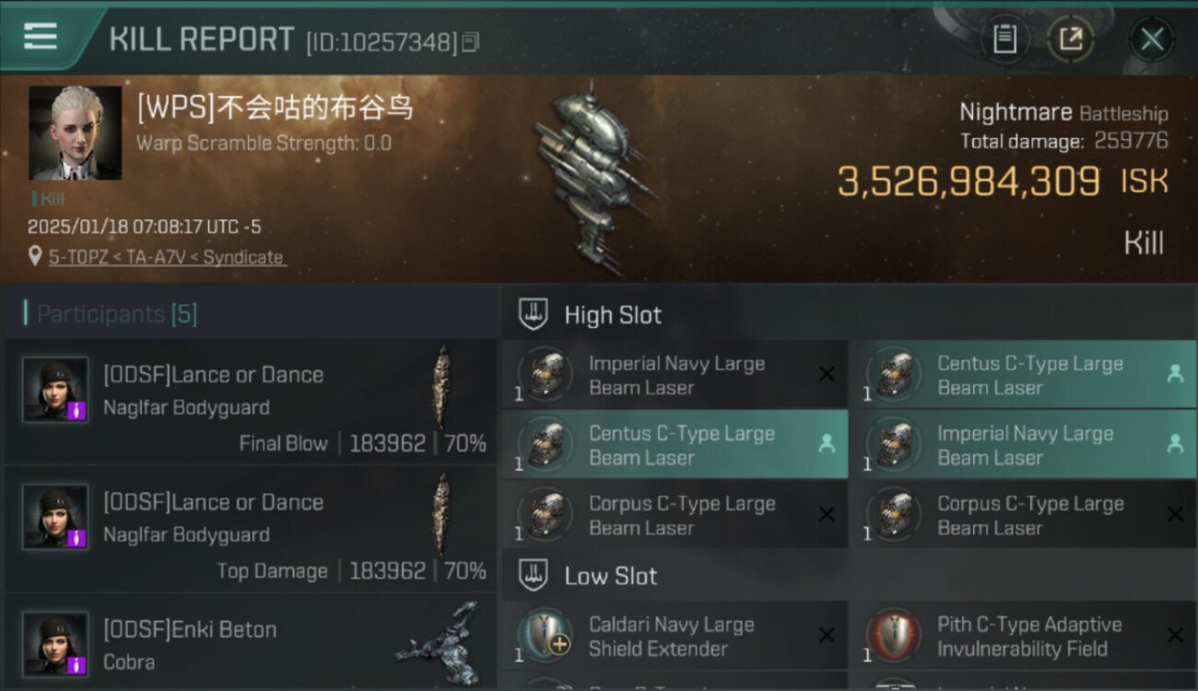Click the highlighted Imperial Navy Large Beam Laser

[1024, 445]
